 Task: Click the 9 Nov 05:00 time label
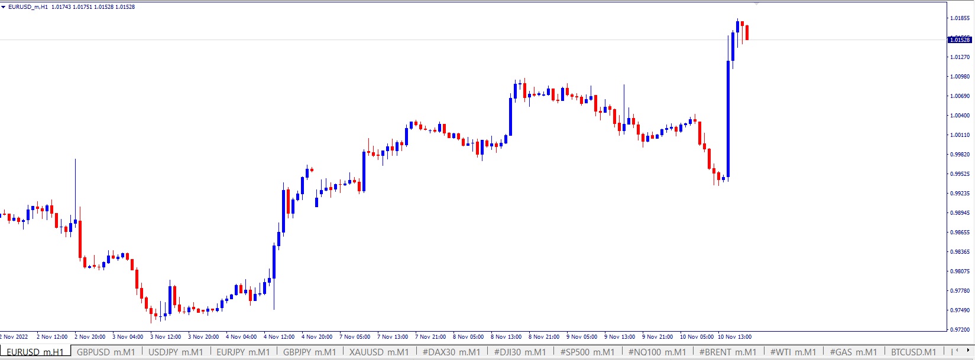(x=582, y=337)
